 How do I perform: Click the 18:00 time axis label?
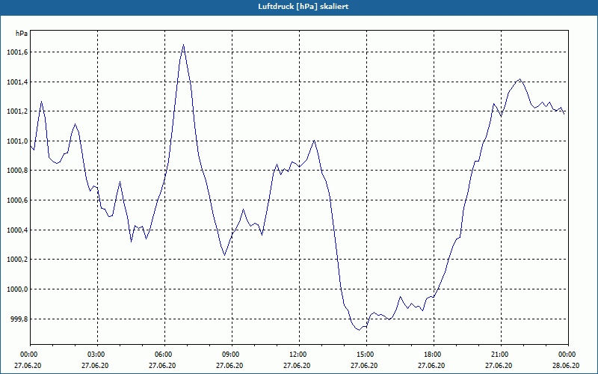434,355
